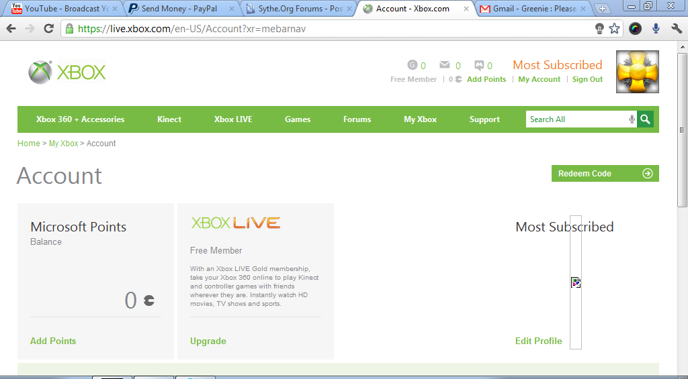This screenshot has width=688, height=379.
Task: Click the Add Points link in the header
Action: pos(486,79)
